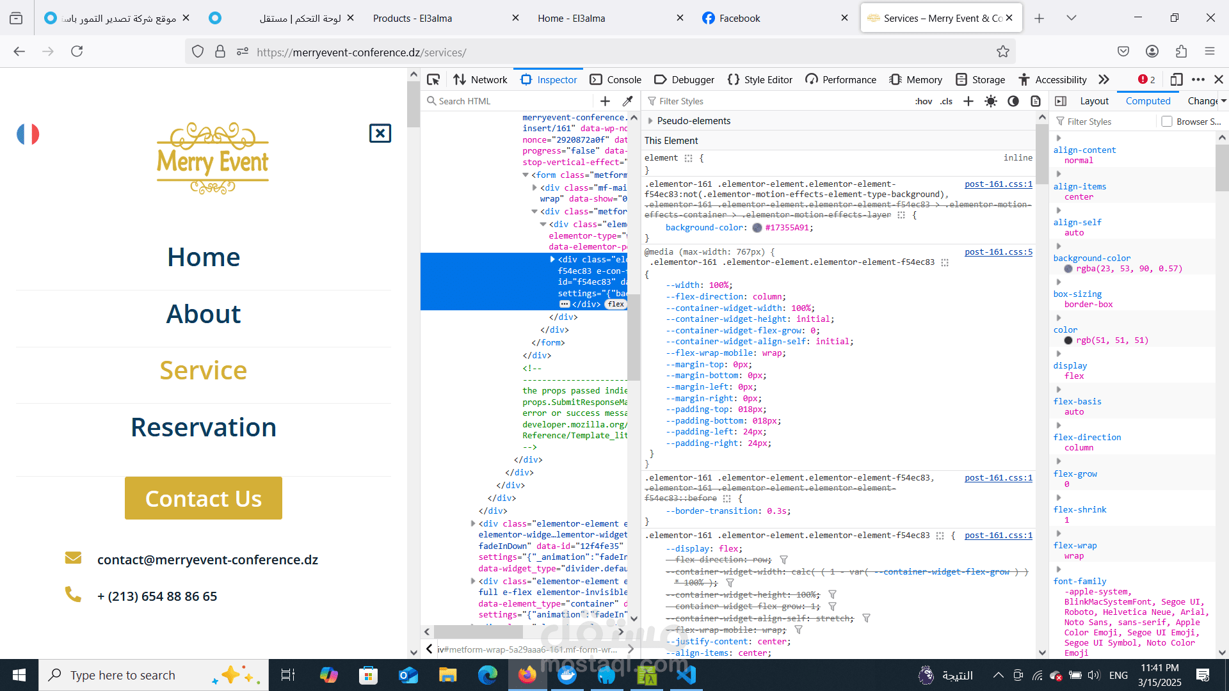The width and height of the screenshot is (1229, 691).
Task: Bookmark this page with star icon
Action: [1002, 52]
